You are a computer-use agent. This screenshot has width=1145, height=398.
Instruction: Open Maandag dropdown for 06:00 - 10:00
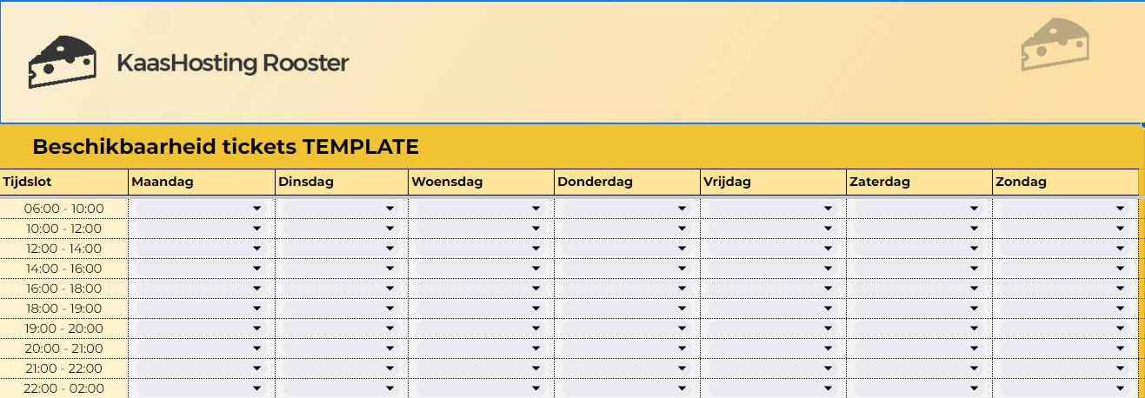256,209
